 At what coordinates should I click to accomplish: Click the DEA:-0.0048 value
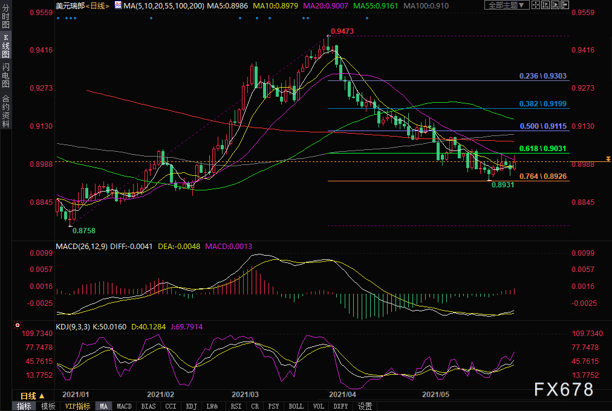point(179,247)
